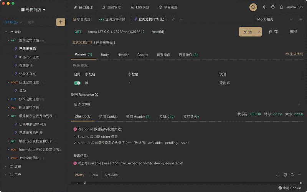Collapse the 查询宠物详情 GET node
Image resolution: width=307 pixels, height=192 pixels.
(8, 40)
